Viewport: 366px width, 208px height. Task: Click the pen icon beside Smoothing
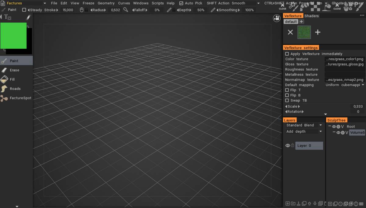(x=213, y=10)
